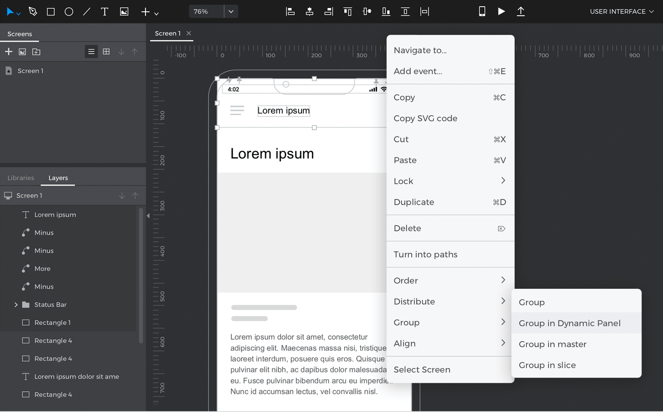The image size is (663, 412).
Task: Expand the Status Bar layer group
Action: tap(16, 305)
